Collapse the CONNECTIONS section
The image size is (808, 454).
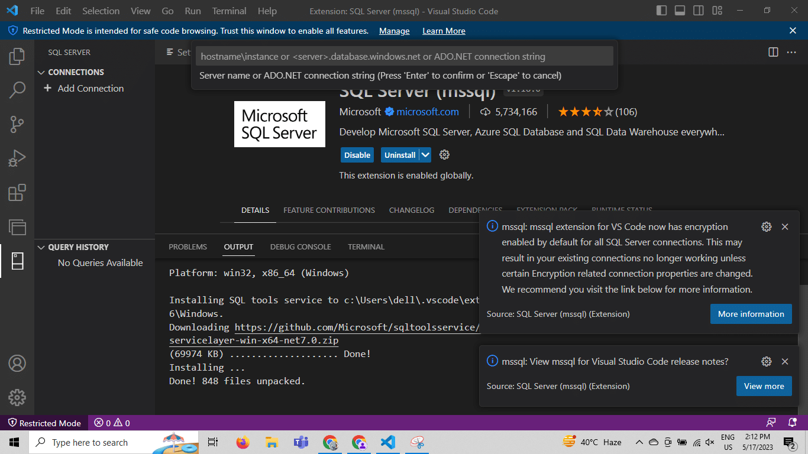(x=41, y=72)
